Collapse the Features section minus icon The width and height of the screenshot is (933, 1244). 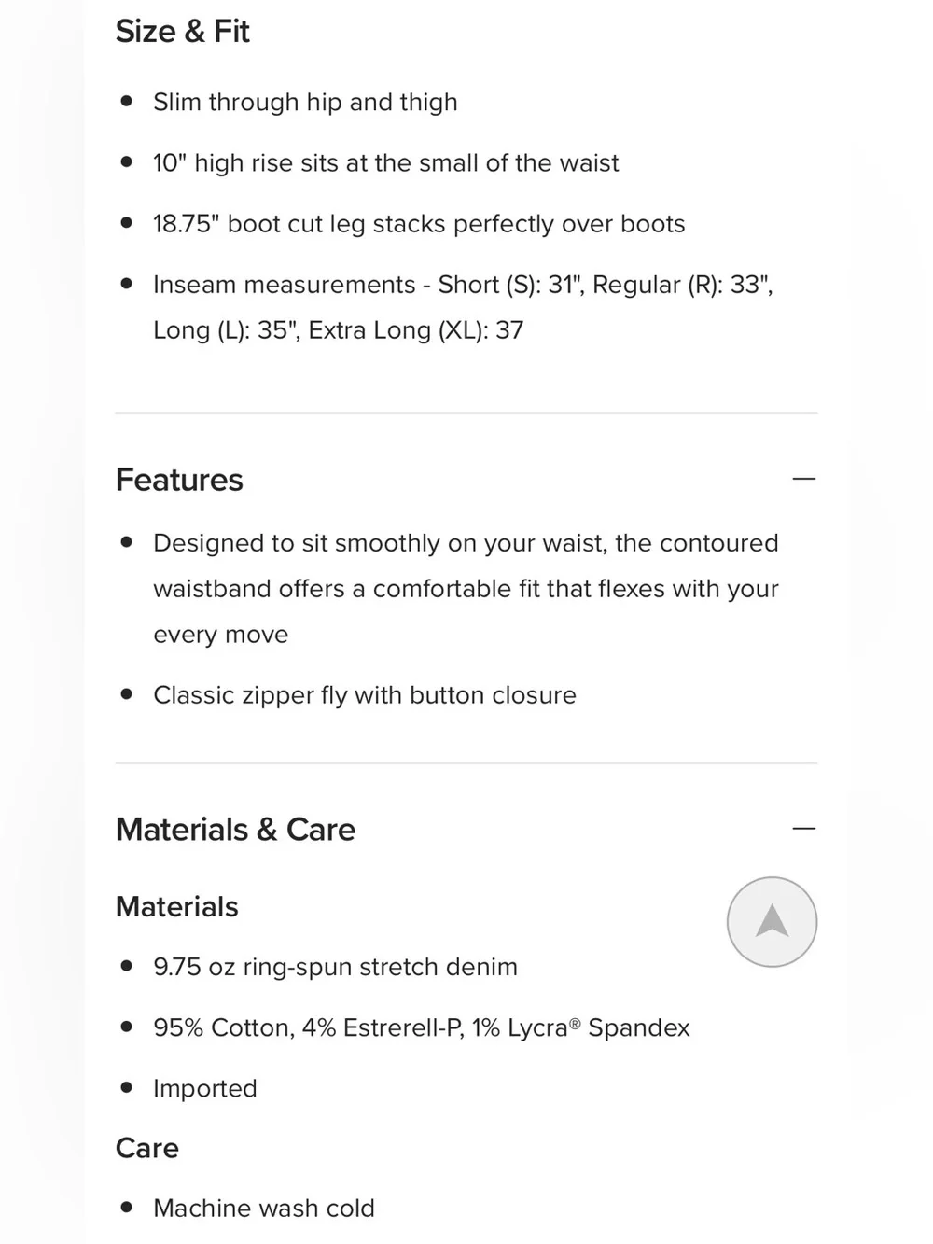tap(803, 479)
